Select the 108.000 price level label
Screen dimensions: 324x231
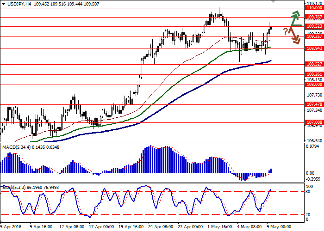(314, 84)
